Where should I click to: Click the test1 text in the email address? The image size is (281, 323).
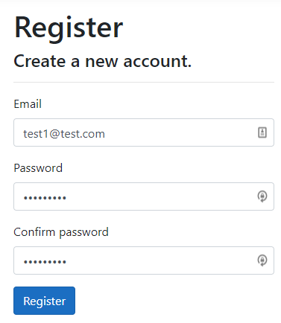(x=36, y=134)
